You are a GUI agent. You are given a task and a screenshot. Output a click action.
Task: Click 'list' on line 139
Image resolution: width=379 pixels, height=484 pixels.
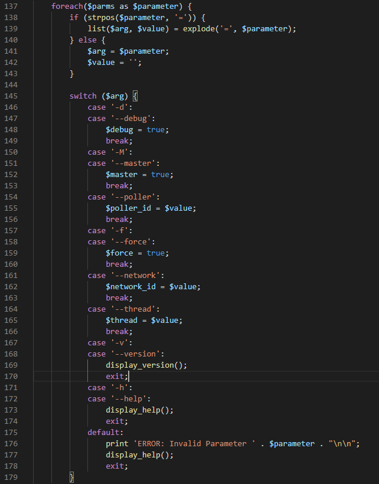pyautogui.click(x=97, y=29)
